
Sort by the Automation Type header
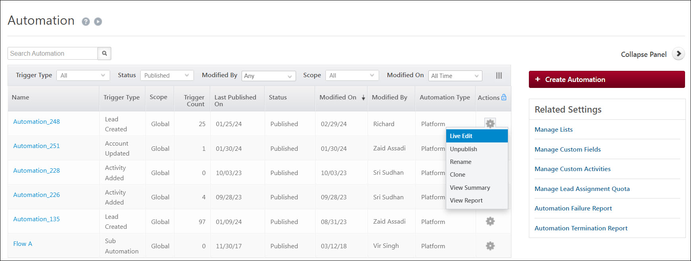click(x=445, y=97)
